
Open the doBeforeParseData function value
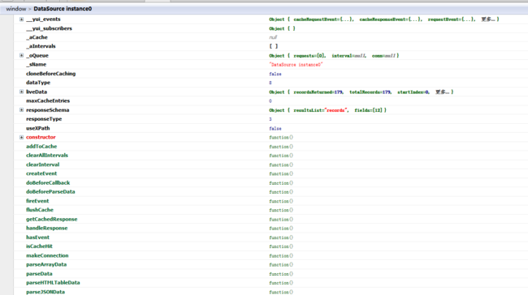tap(281, 192)
